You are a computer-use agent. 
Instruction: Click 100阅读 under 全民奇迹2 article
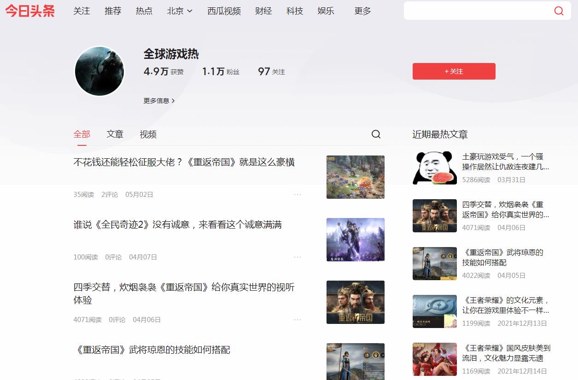[86, 257]
